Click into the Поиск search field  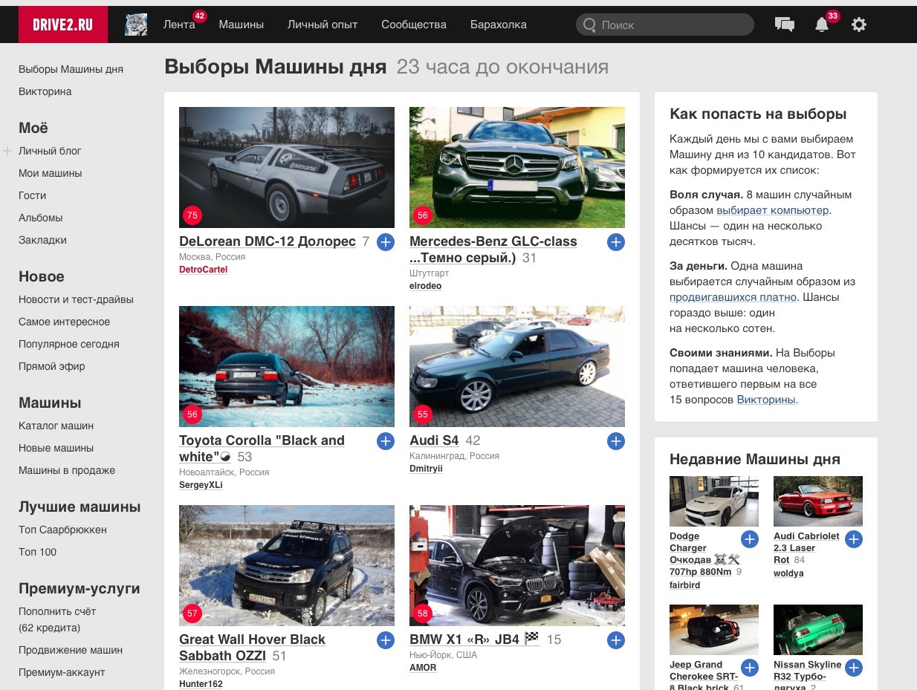(x=664, y=25)
